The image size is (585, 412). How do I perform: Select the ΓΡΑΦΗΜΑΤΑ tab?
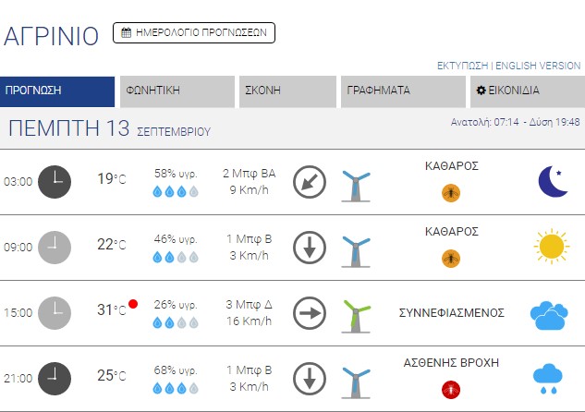[403, 91]
